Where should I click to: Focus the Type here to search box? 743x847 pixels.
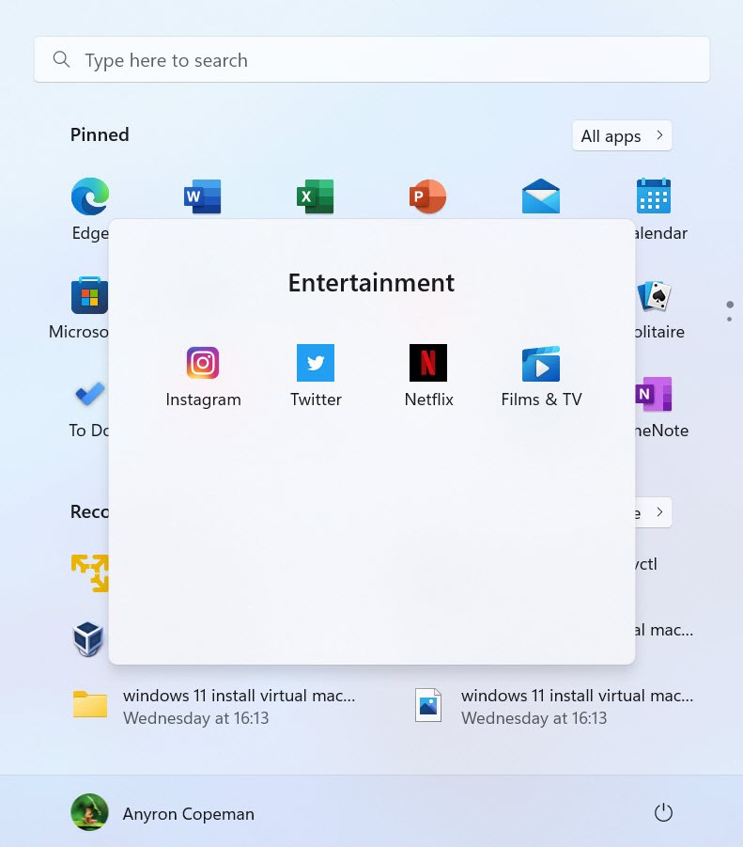pos(372,59)
